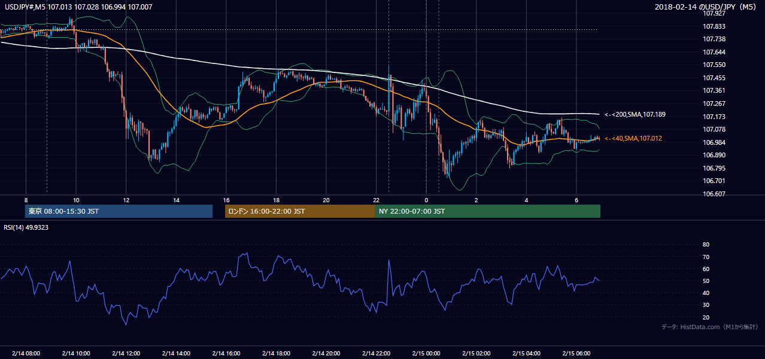The width and height of the screenshot is (765, 359).
Task: Click the 2/15 02:00 time label
Action: (x=476, y=354)
